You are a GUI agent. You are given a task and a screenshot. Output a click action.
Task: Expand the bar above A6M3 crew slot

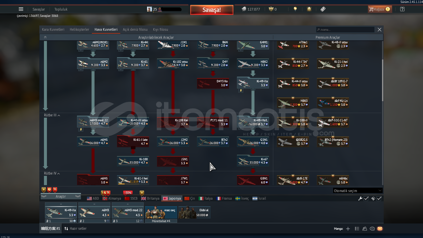point(94,204)
